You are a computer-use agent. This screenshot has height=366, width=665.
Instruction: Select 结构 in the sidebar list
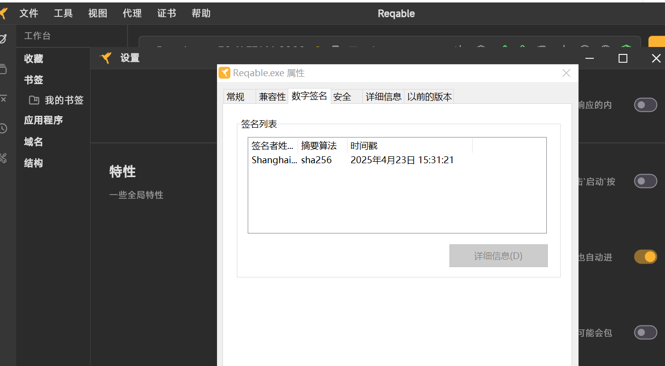click(34, 163)
